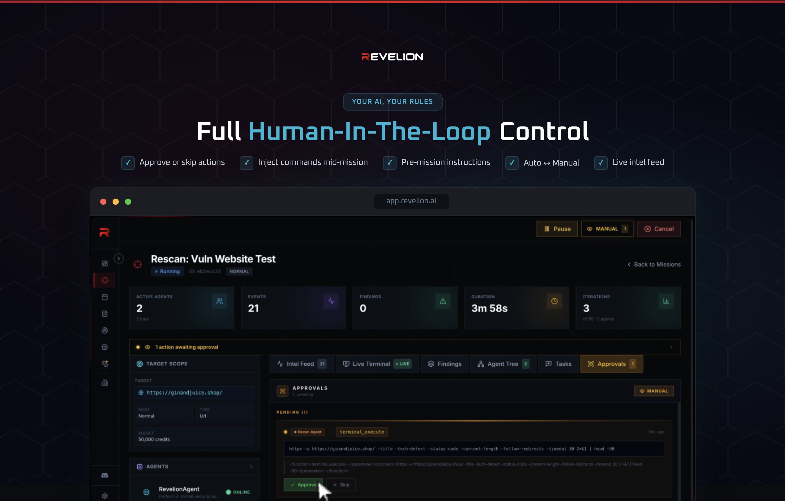The height and width of the screenshot is (501, 785).
Task: Tick the 'Live intel feed' checkbox
Action: click(x=600, y=163)
